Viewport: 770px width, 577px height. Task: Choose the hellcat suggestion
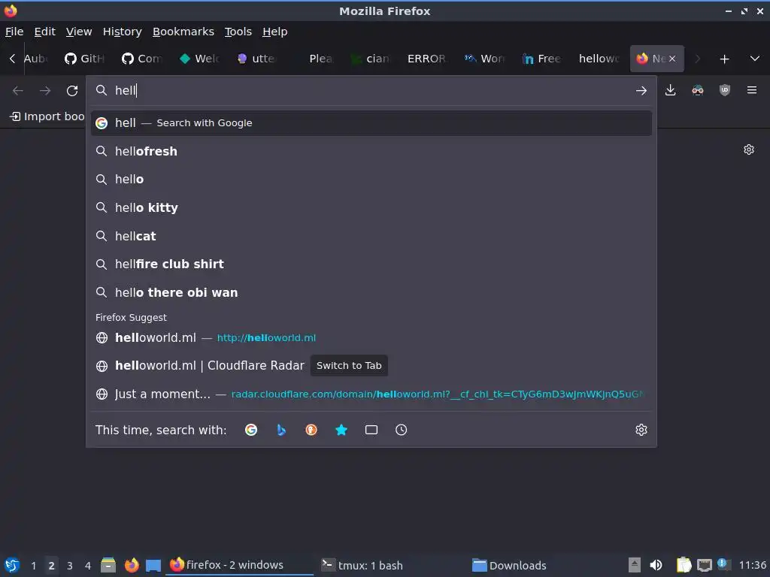coord(371,236)
